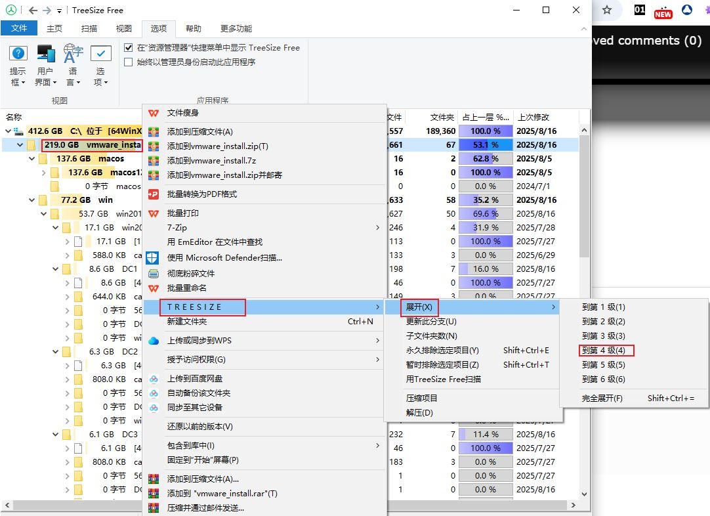Enable 始终以管理员身份启动此应用程序 checkbox
The width and height of the screenshot is (710, 516).
tap(129, 62)
